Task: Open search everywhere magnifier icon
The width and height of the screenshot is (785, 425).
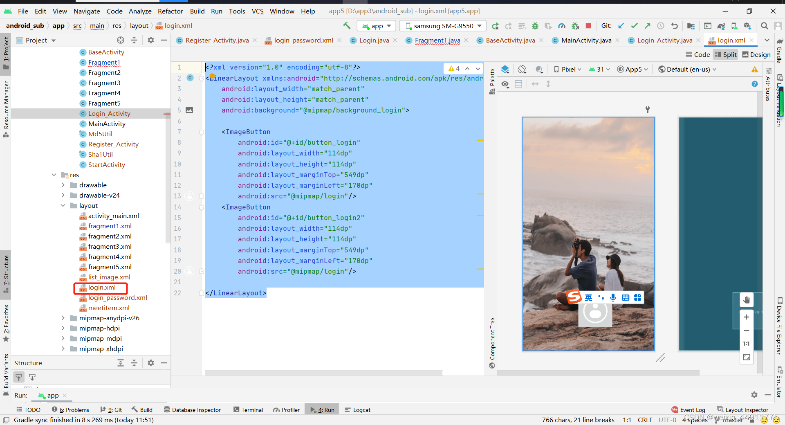Action: click(764, 26)
